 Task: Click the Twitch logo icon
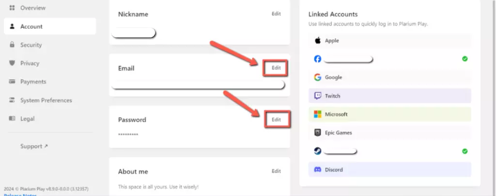tap(318, 96)
